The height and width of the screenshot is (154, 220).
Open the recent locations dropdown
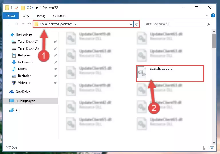point(23,24)
